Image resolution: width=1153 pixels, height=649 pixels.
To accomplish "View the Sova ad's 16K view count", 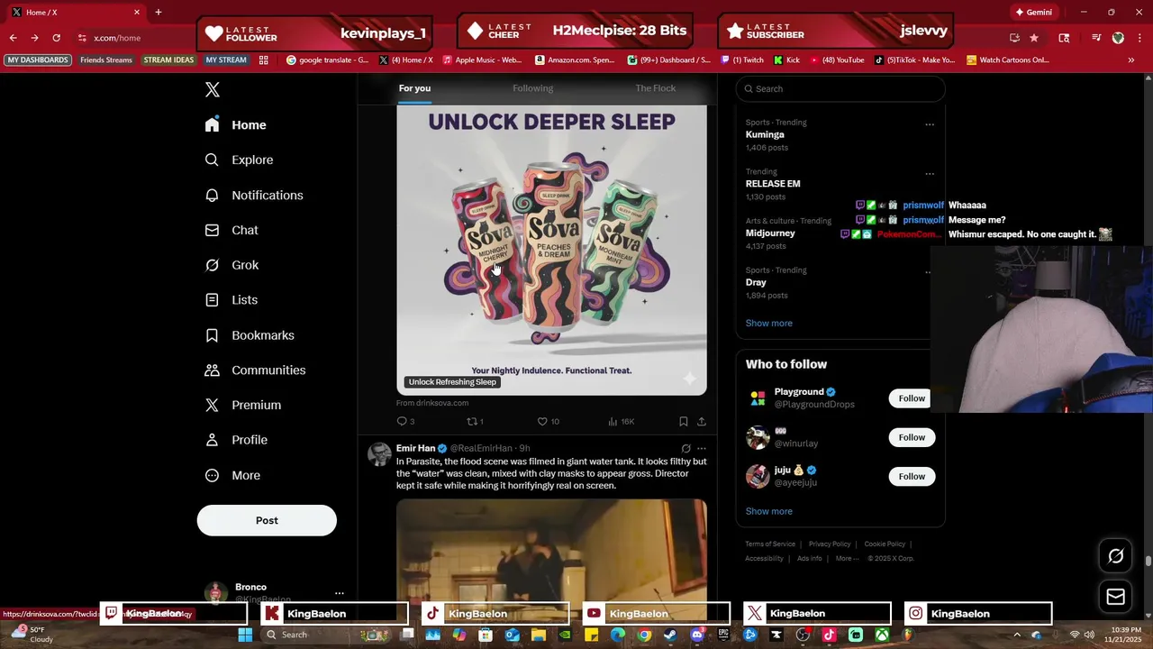I will [x=622, y=421].
